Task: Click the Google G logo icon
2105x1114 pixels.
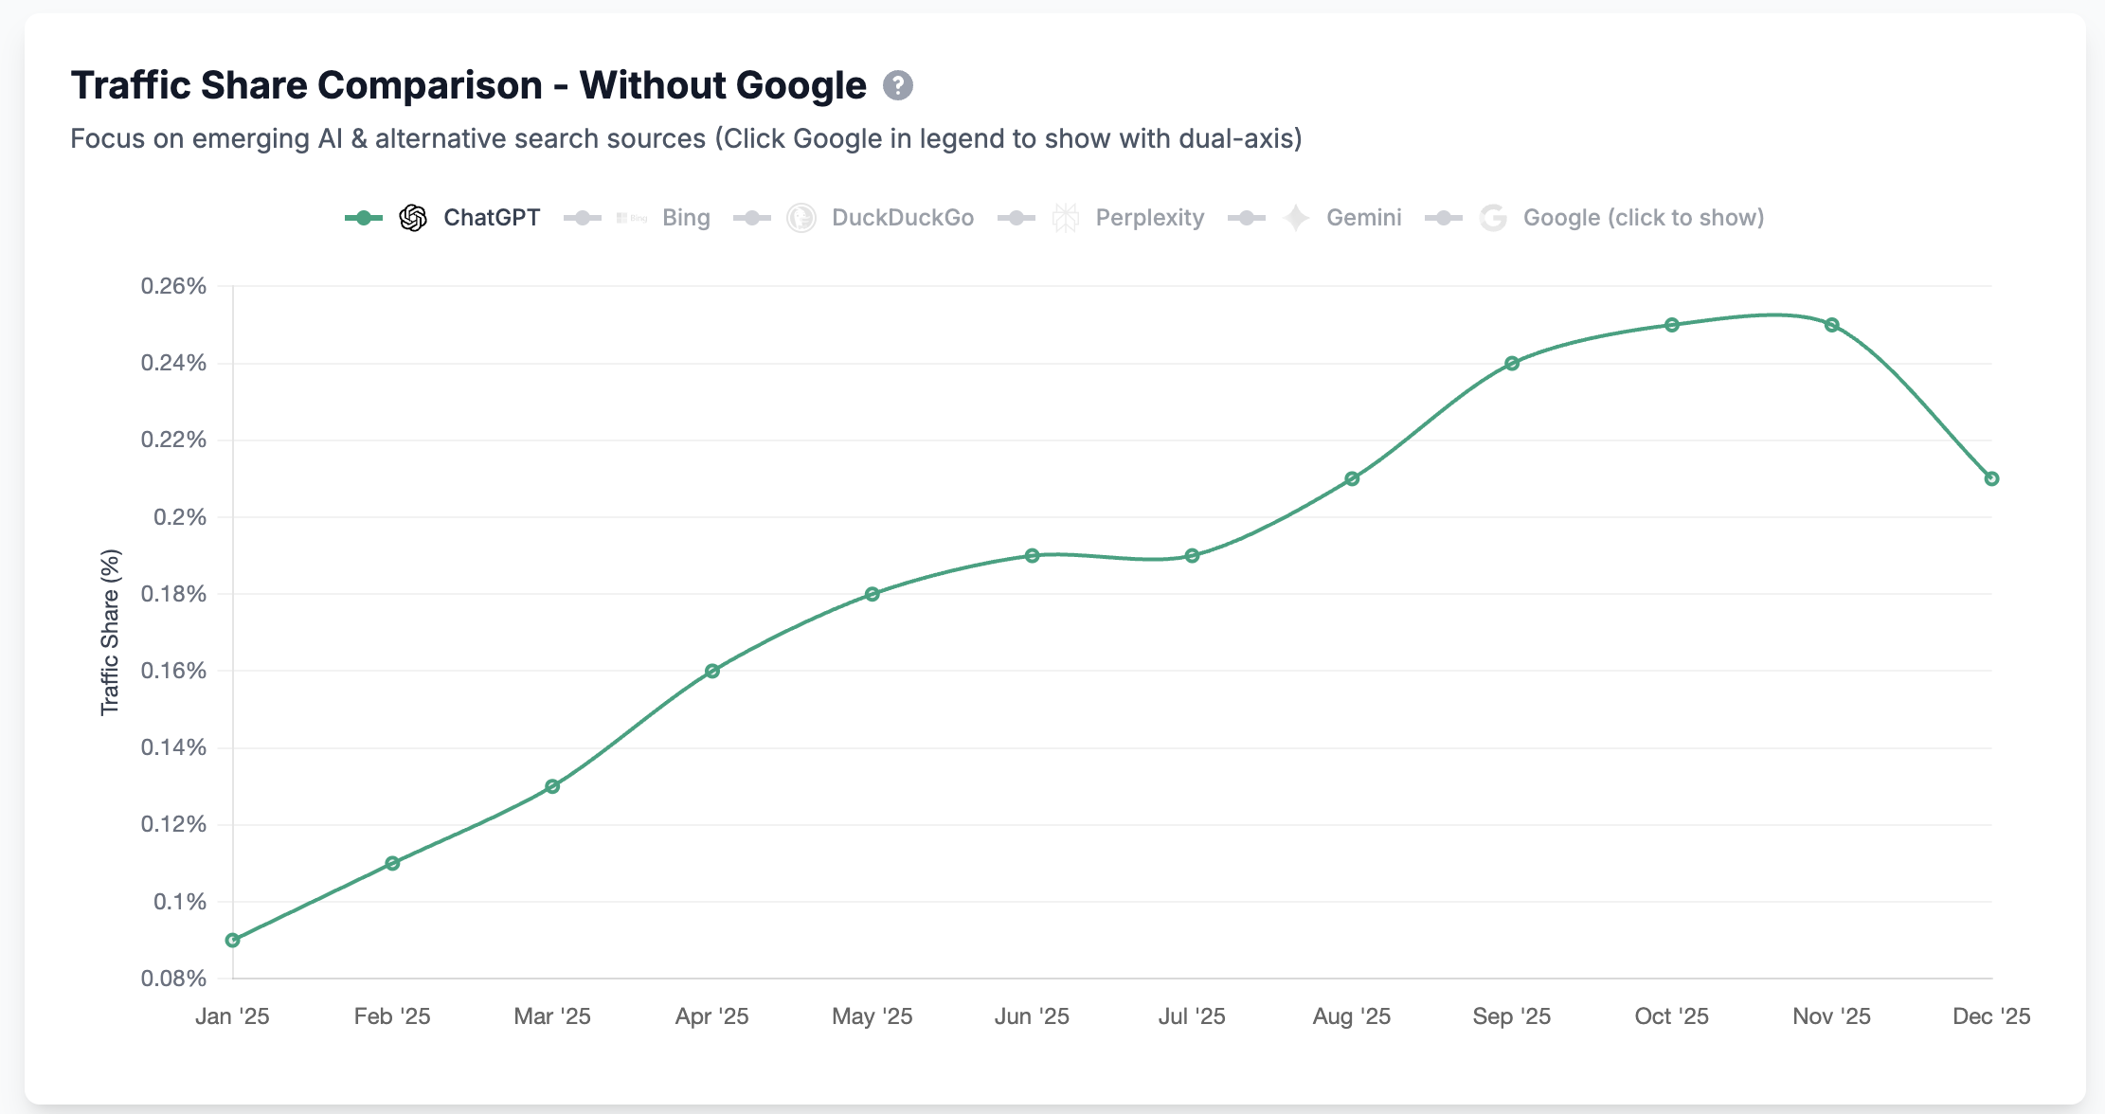Action: point(1493,218)
